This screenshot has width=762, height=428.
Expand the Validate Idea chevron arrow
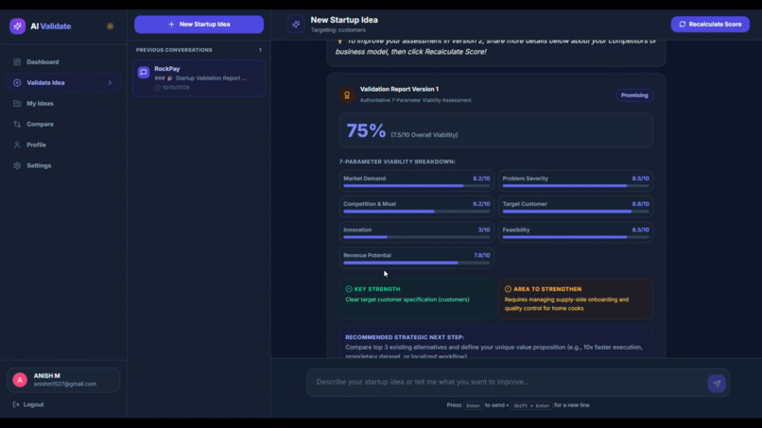(x=110, y=83)
